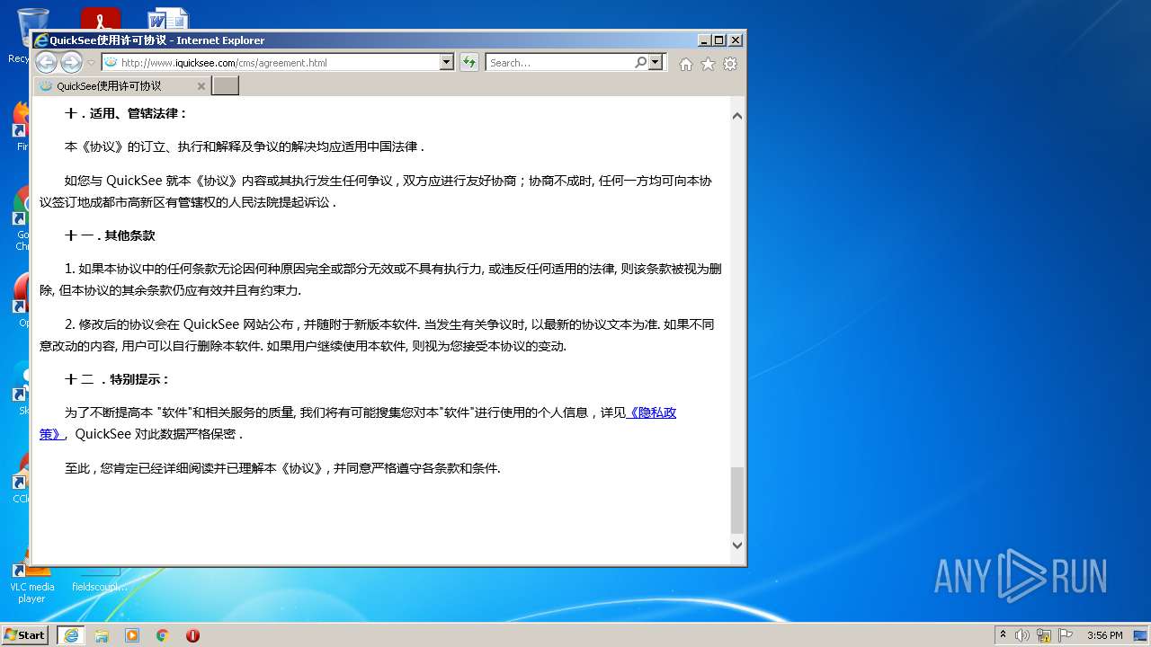
Task: Click in the Search box
Action: click(559, 62)
